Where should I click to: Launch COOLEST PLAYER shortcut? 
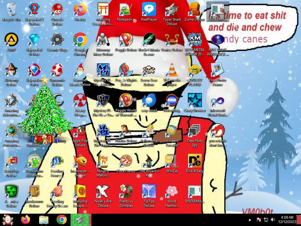pos(195,74)
